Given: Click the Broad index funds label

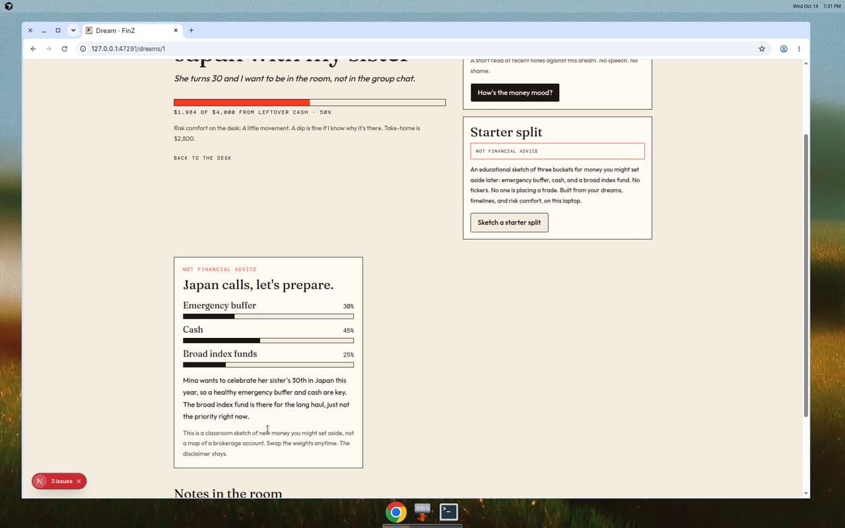Looking at the screenshot, I should (220, 354).
